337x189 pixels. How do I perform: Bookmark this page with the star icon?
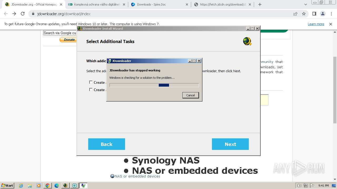pos(304,14)
